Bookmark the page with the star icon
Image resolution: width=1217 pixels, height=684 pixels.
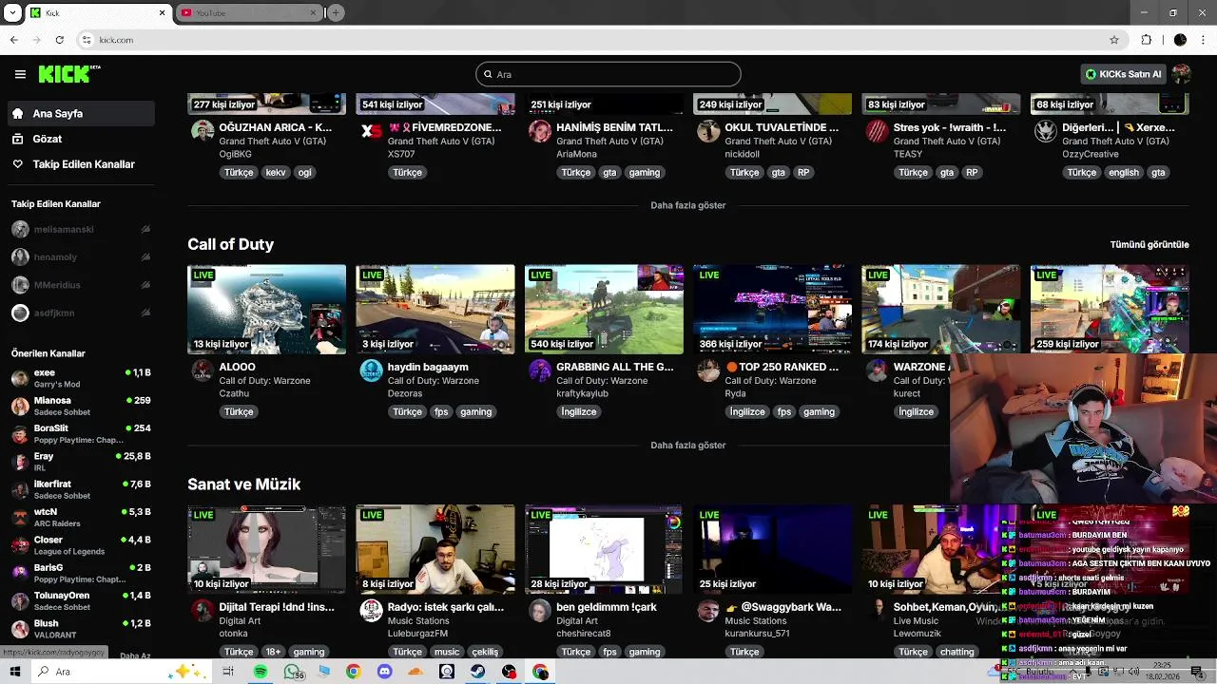click(x=1114, y=40)
